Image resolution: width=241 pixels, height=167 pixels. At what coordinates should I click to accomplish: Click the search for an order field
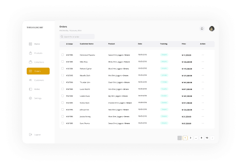77,36
